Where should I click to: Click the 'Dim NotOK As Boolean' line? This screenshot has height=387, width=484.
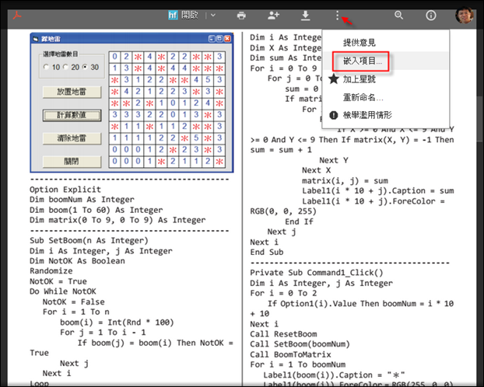coord(77,260)
